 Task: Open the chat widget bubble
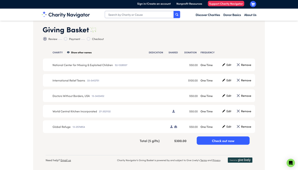pyautogui.click(x=291, y=163)
